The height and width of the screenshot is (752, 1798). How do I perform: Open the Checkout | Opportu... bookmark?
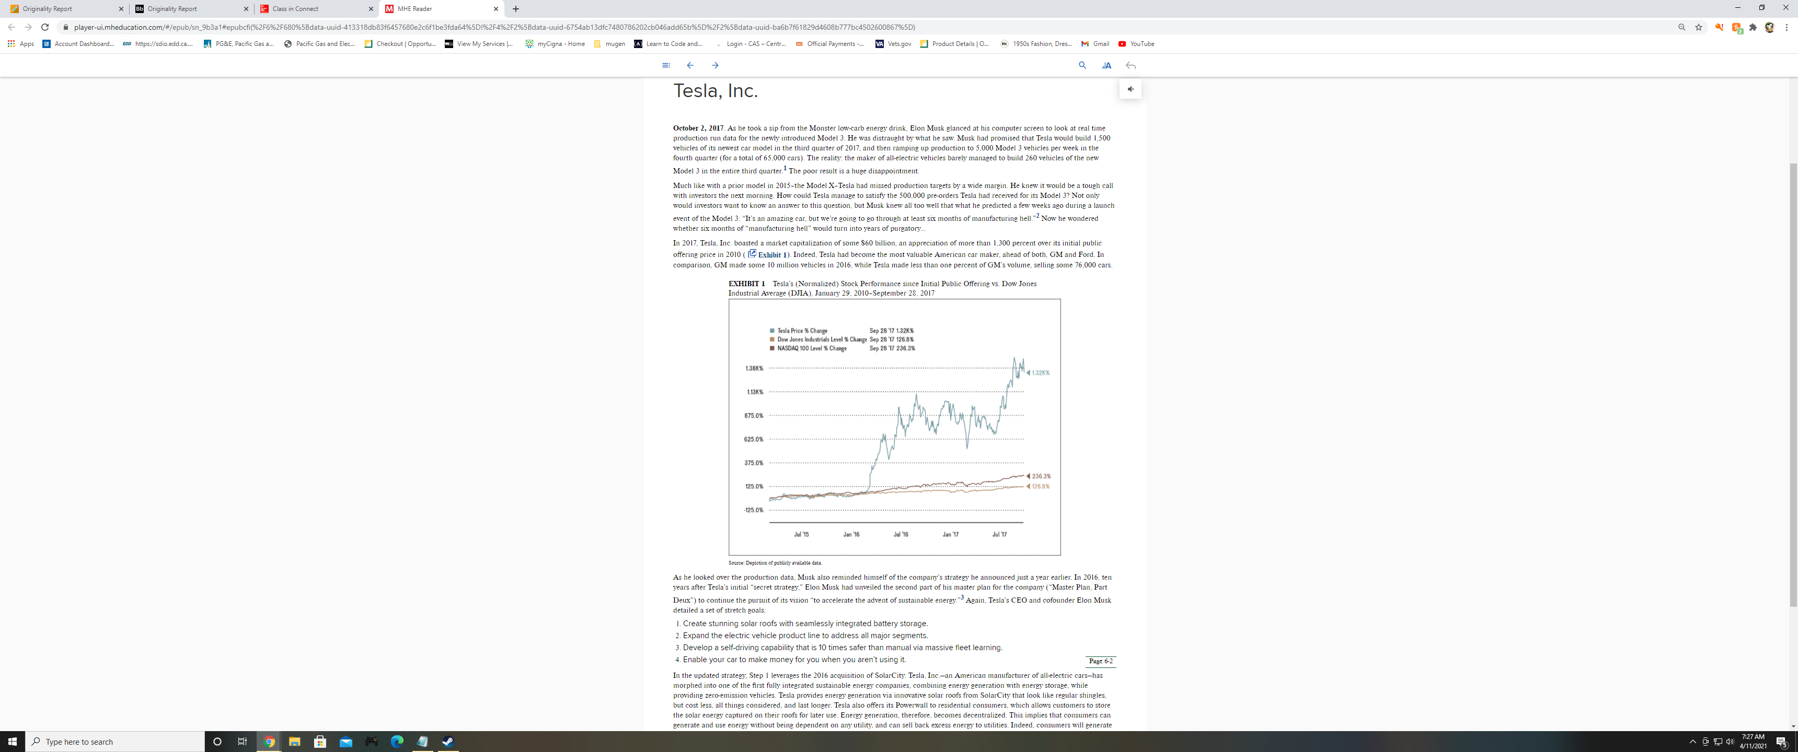tap(401, 44)
